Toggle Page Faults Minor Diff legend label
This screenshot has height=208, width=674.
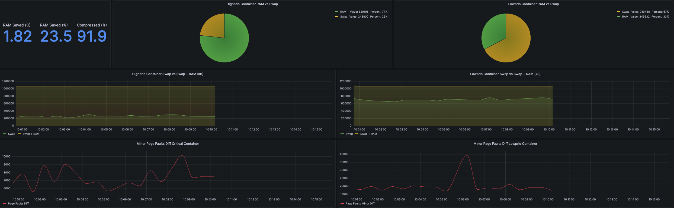pyautogui.click(x=360, y=204)
